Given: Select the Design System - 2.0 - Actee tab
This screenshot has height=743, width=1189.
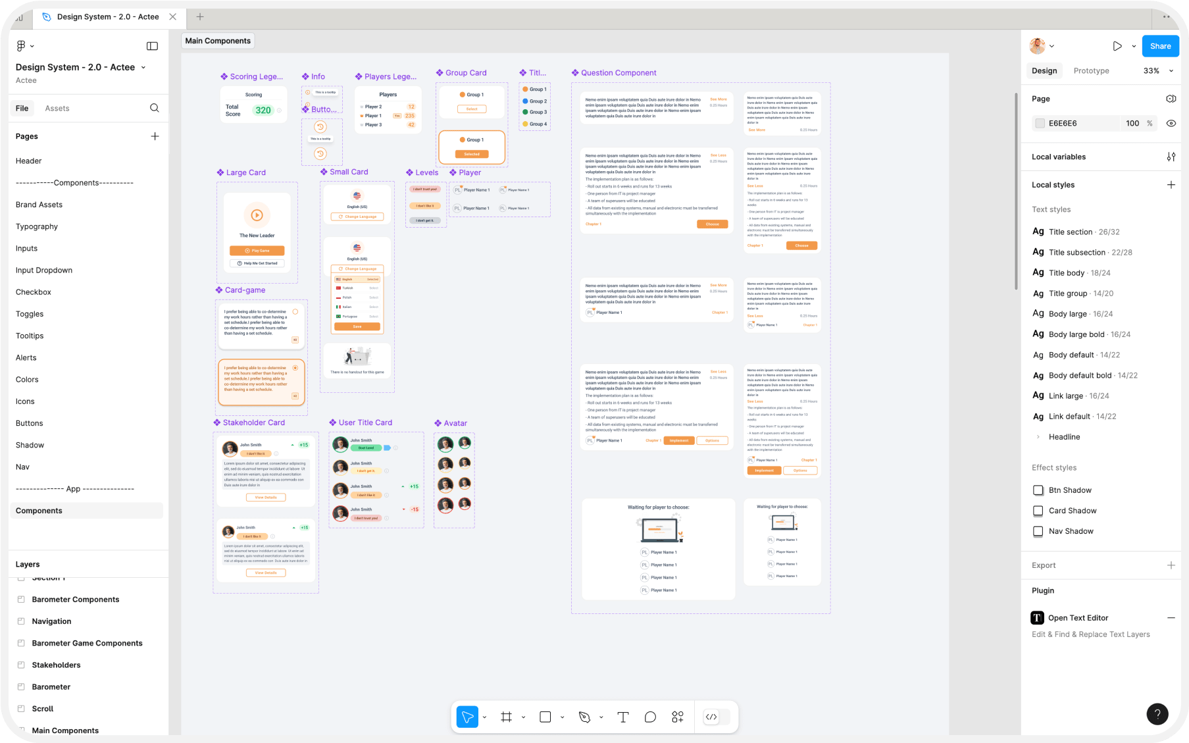Looking at the screenshot, I should point(108,16).
